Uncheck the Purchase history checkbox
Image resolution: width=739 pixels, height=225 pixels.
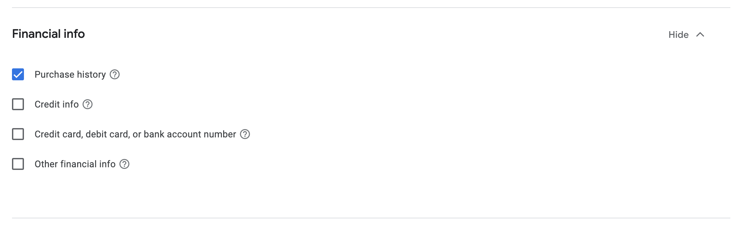pyautogui.click(x=18, y=74)
